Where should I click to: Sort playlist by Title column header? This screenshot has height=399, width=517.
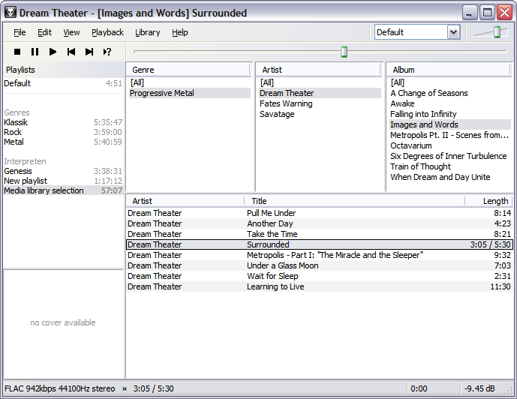[x=354, y=201]
